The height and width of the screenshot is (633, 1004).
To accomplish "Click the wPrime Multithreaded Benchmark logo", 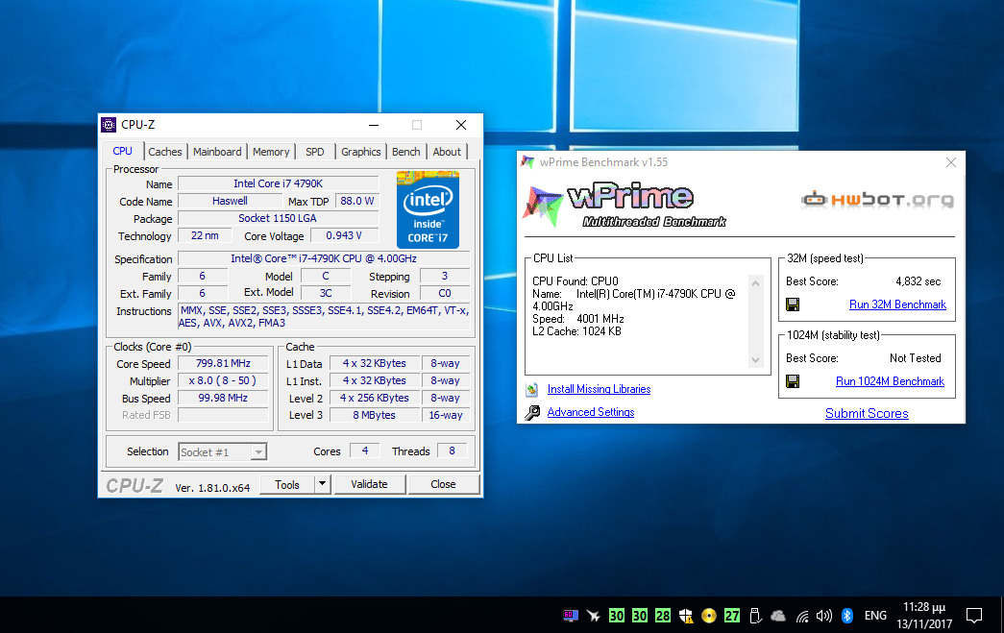I will (x=624, y=205).
